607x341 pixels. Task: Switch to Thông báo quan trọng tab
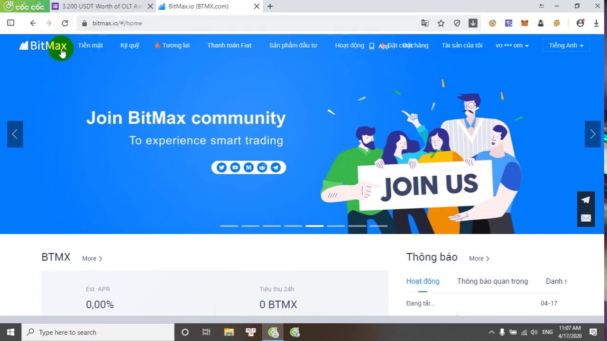point(492,281)
